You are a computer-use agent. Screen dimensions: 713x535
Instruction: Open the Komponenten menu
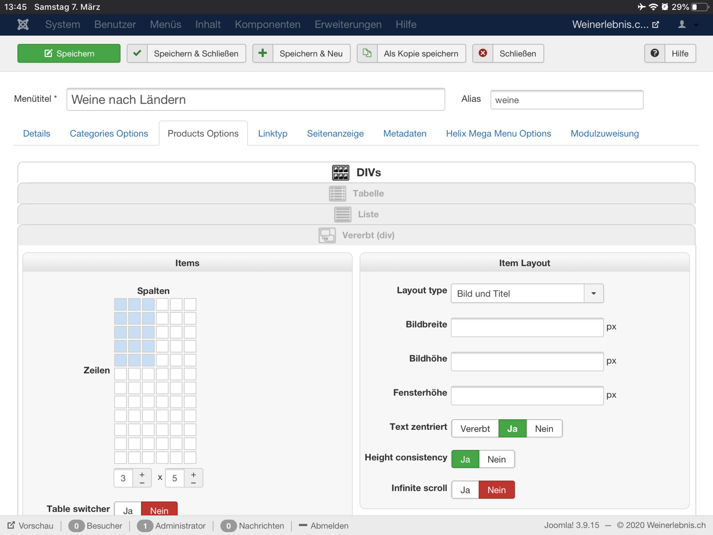[x=267, y=24]
